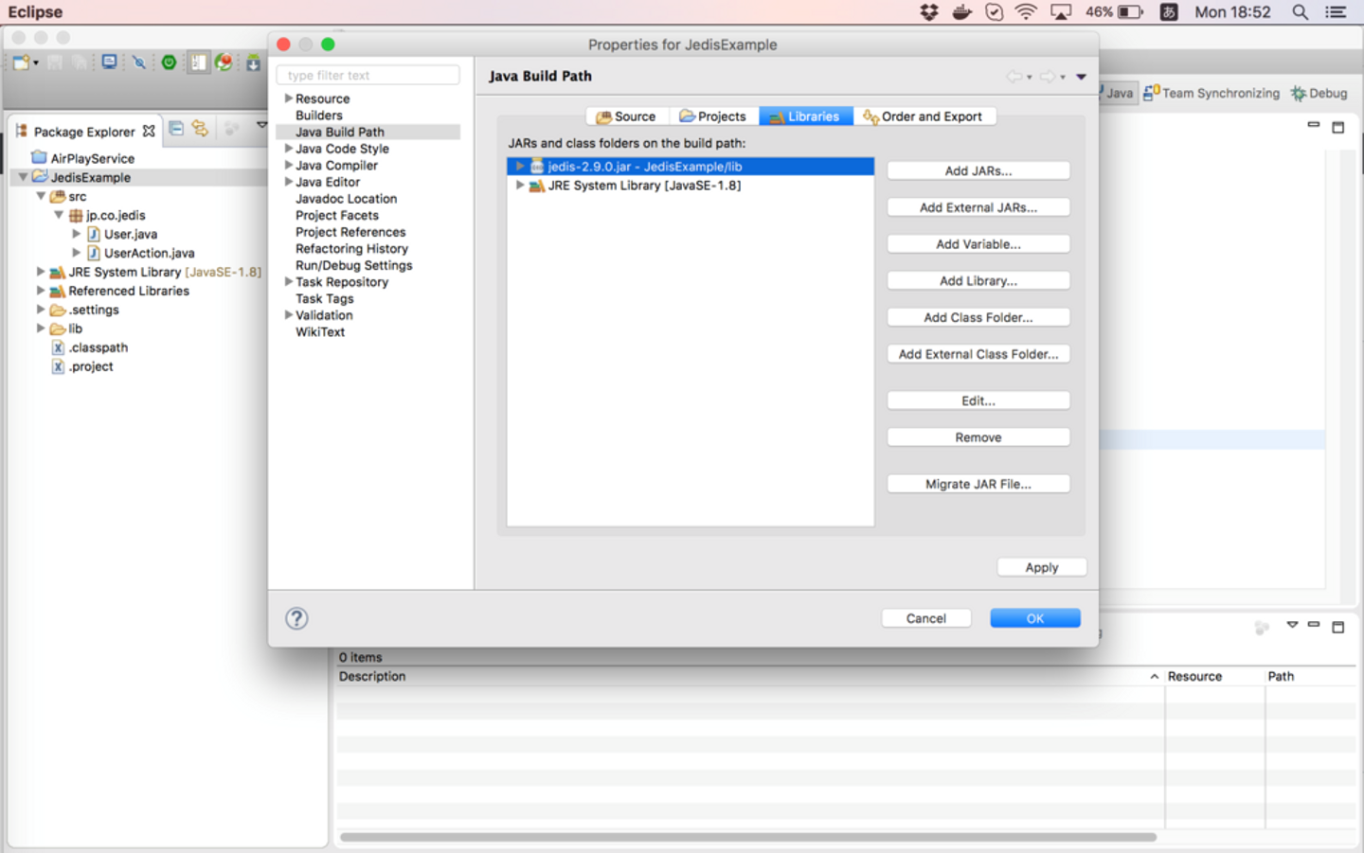Open the back history dropdown arrow in dialog
The height and width of the screenshot is (853, 1364).
tap(1030, 77)
